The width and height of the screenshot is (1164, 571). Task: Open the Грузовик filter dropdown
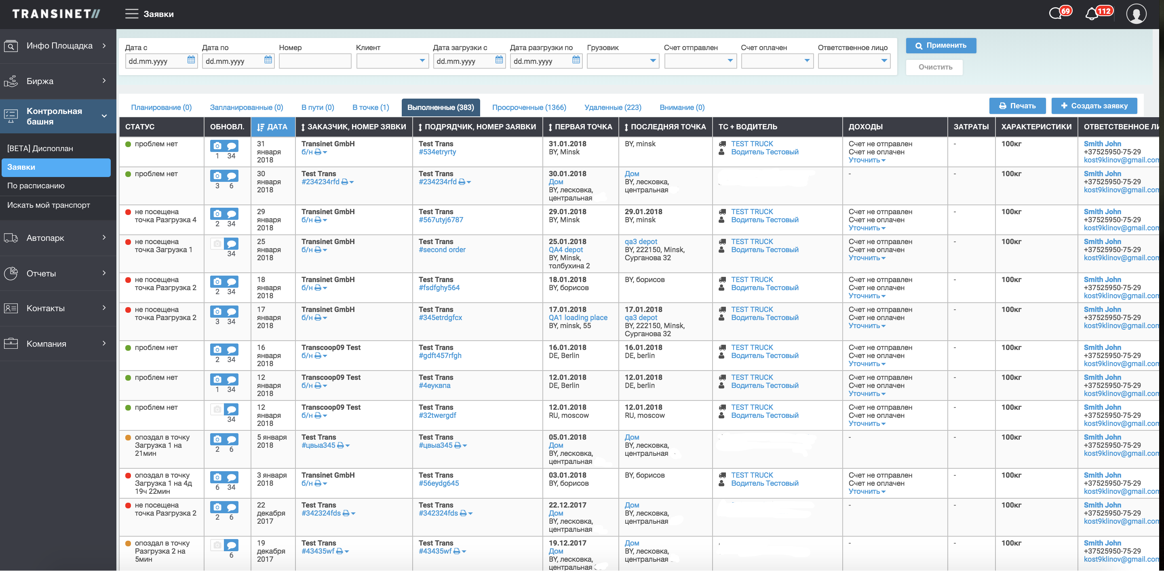click(622, 61)
